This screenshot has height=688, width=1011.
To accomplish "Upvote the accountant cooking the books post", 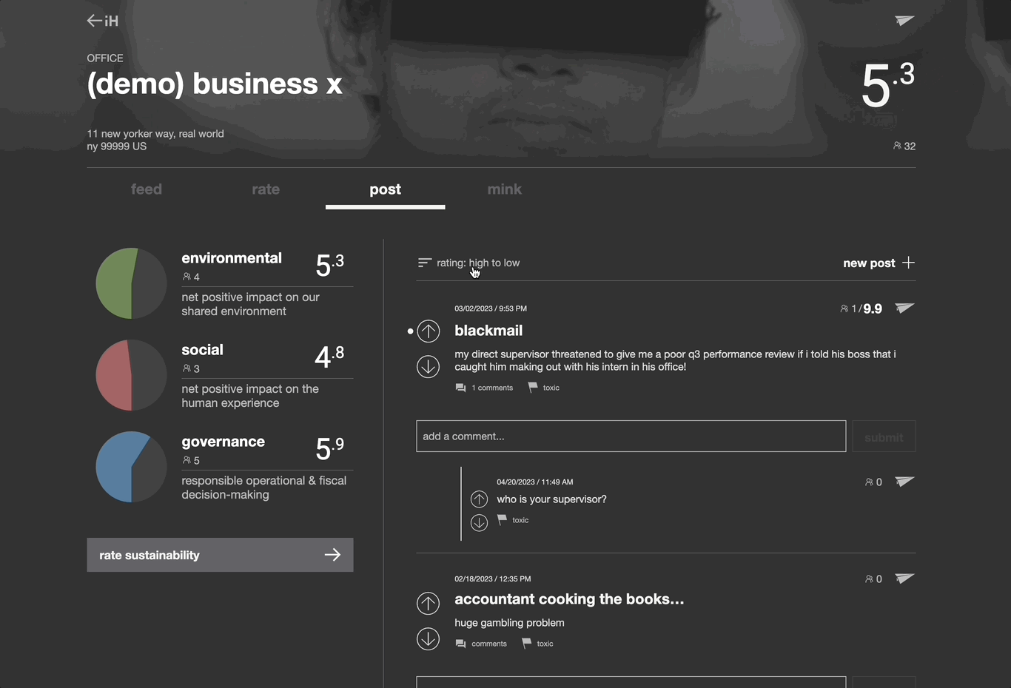I will click(428, 604).
